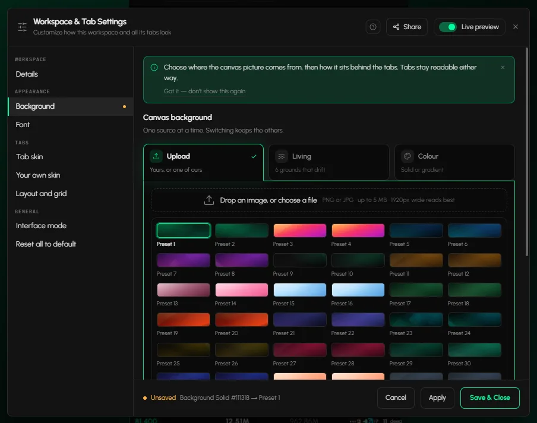The width and height of the screenshot is (537, 423).
Task: Open the help question-mark icon
Action: (373, 27)
